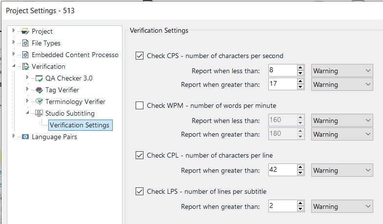Increase CPS greater-than value with up arrow
The height and width of the screenshot is (224, 383).
301,81
